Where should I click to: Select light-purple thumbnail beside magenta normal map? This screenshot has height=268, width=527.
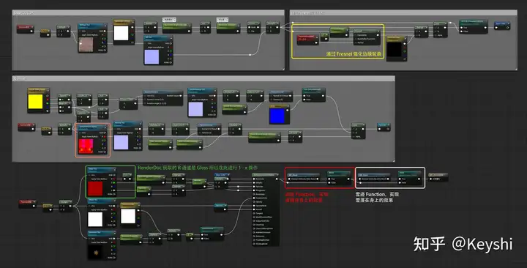[122, 143]
